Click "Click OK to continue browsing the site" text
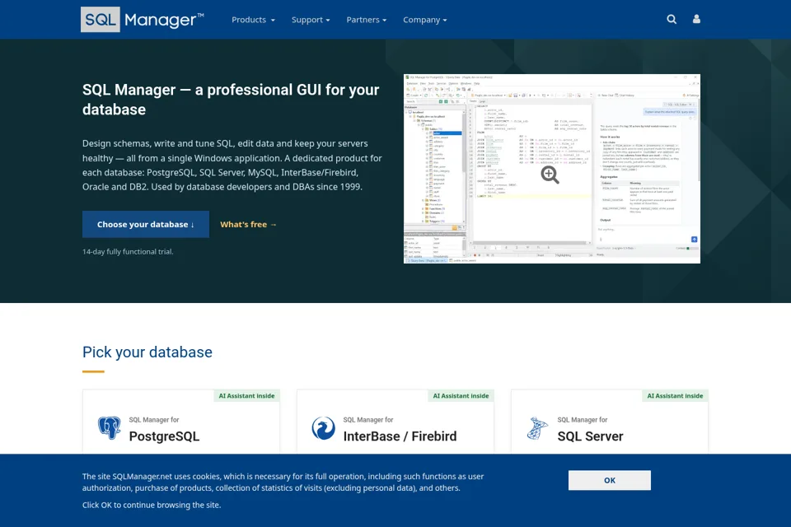Viewport: 791px width, 527px height. click(x=152, y=505)
